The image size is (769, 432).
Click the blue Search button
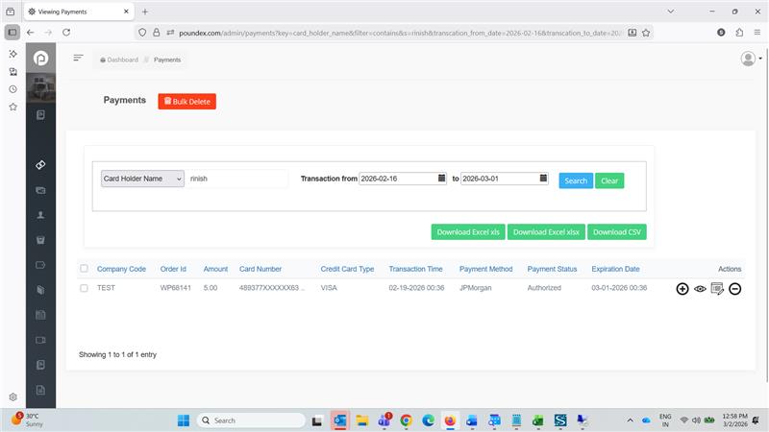point(576,180)
